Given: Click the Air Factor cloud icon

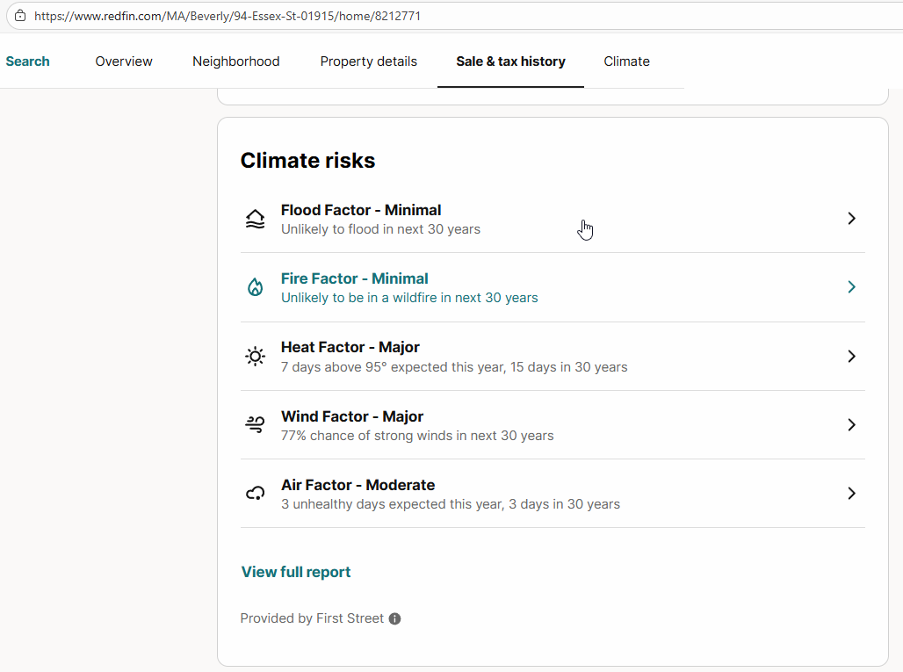Looking at the screenshot, I should pos(255,493).
